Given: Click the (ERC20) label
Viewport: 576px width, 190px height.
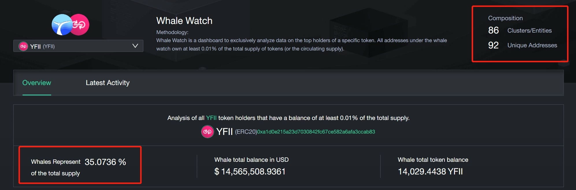Looking at the screenshot, I should (246, 132).
